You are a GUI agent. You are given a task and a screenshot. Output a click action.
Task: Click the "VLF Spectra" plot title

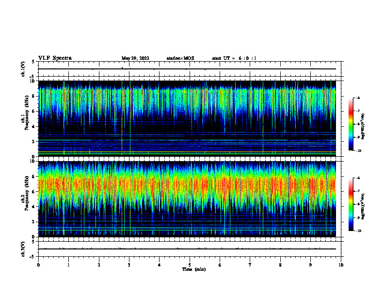(x=55, y=58)
